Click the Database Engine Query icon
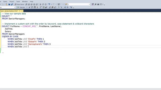161x90 pixels. (x=26, y=4)
